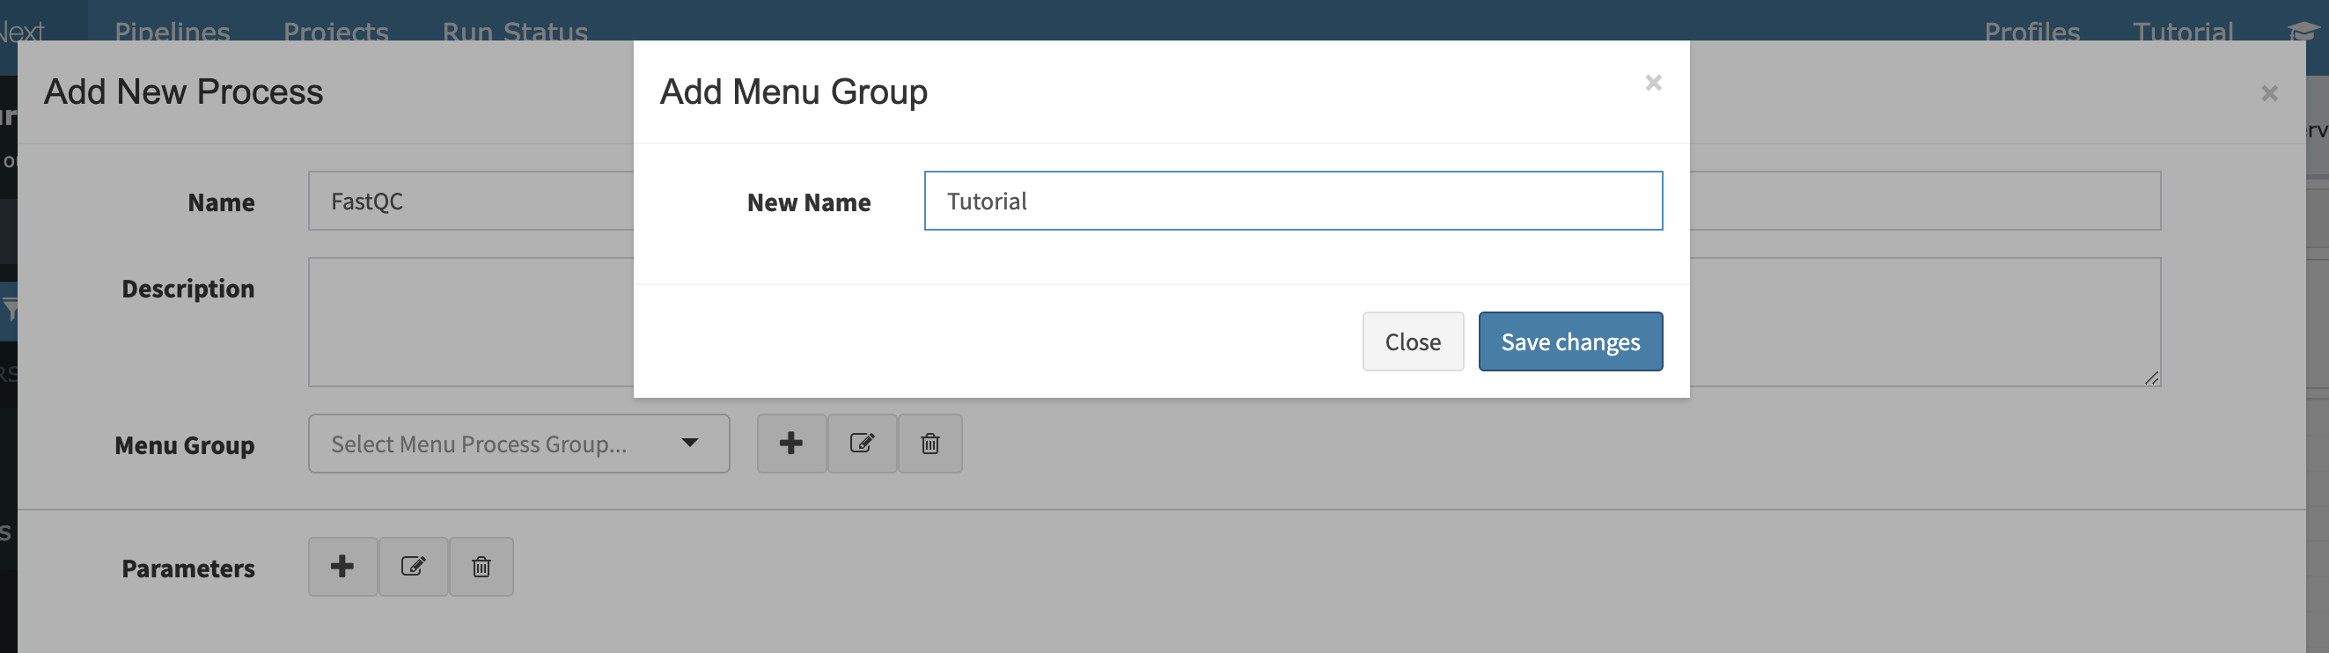This screenshot has width=2329, height=653.
Task: Edit the selected menu group
Action: point(862,444)
